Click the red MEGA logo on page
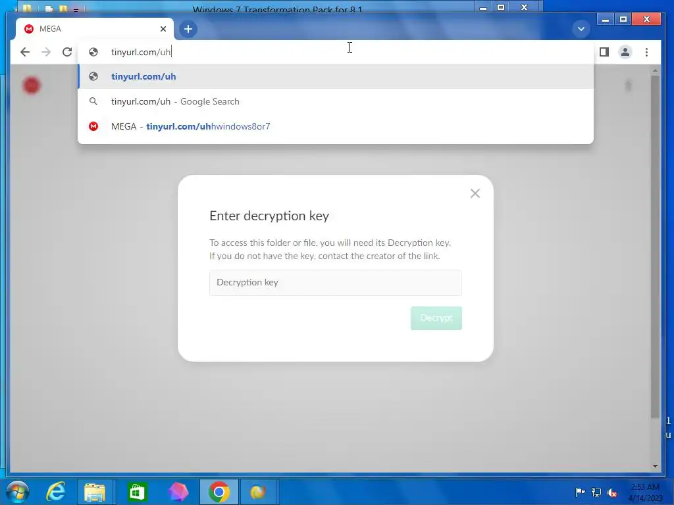The height and width of the screenshot is (505, 674). coord(32,85)
